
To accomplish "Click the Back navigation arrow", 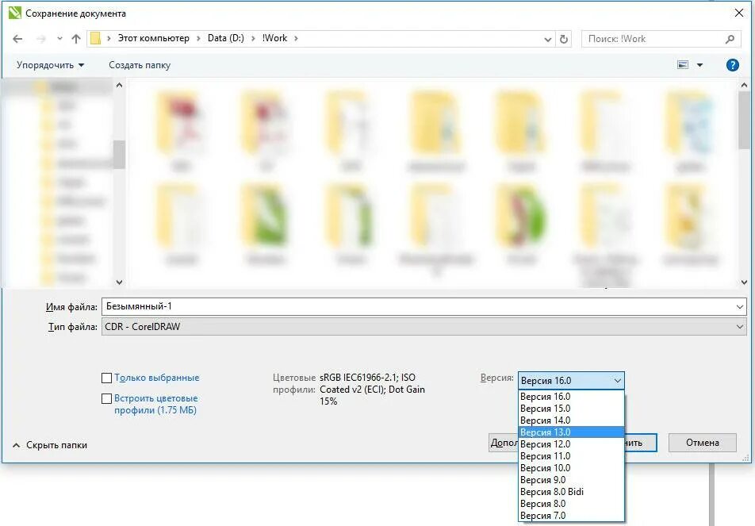I will pyautogui.click(x=17, y=39).
